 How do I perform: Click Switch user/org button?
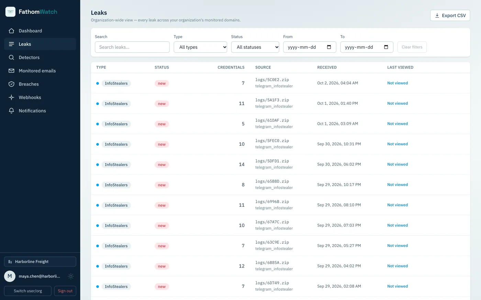point(28,291)
